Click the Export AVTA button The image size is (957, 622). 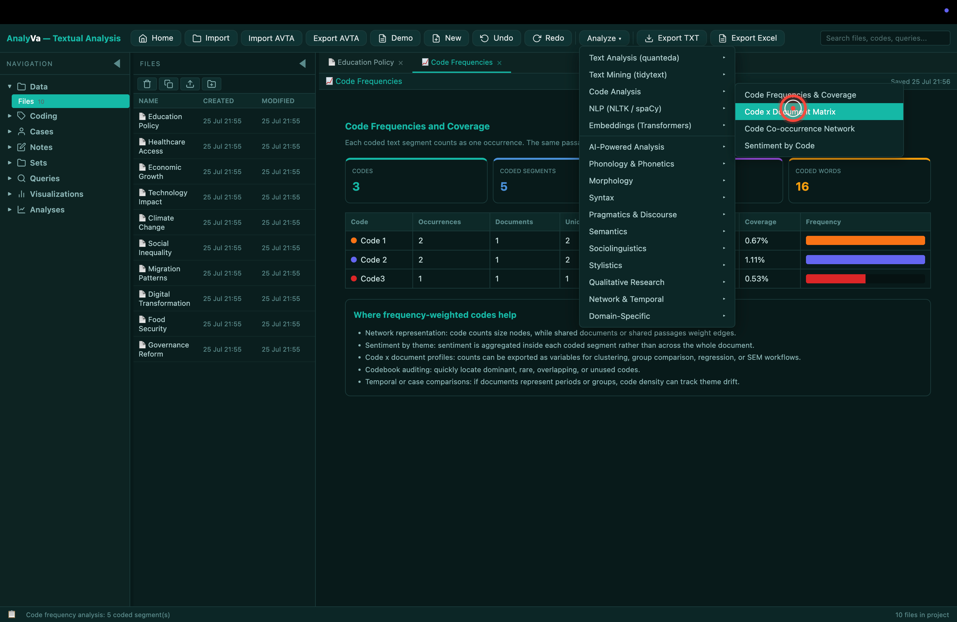pos(336,38)
